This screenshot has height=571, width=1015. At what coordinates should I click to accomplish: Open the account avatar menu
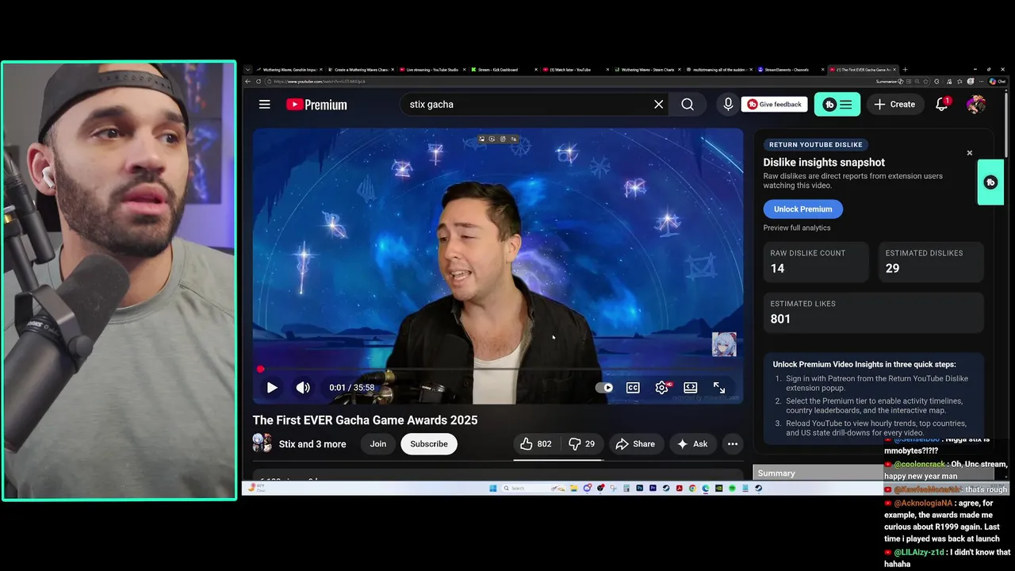(x=975, y=105)
